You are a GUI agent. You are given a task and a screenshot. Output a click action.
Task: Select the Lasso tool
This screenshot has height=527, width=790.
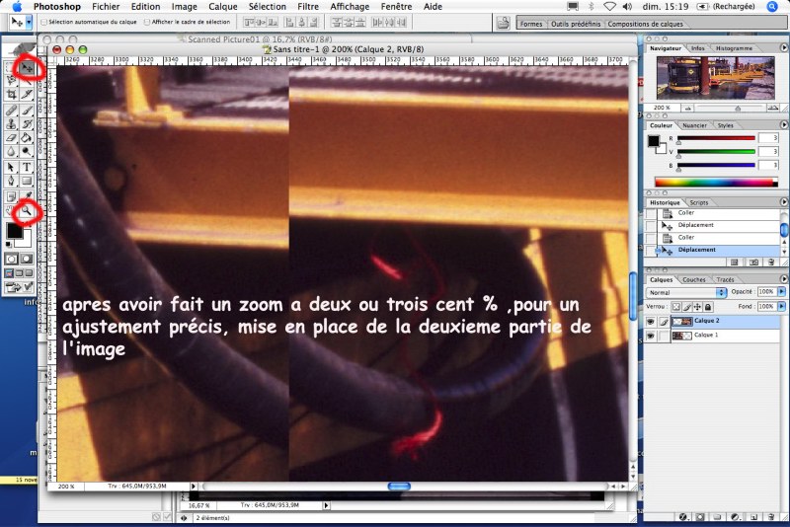click(11, 81)
